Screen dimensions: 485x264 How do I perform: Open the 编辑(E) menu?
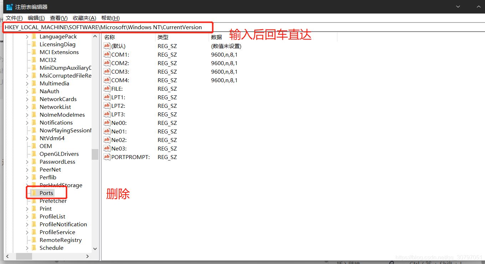pyautogui.click(x=36, y=18)
